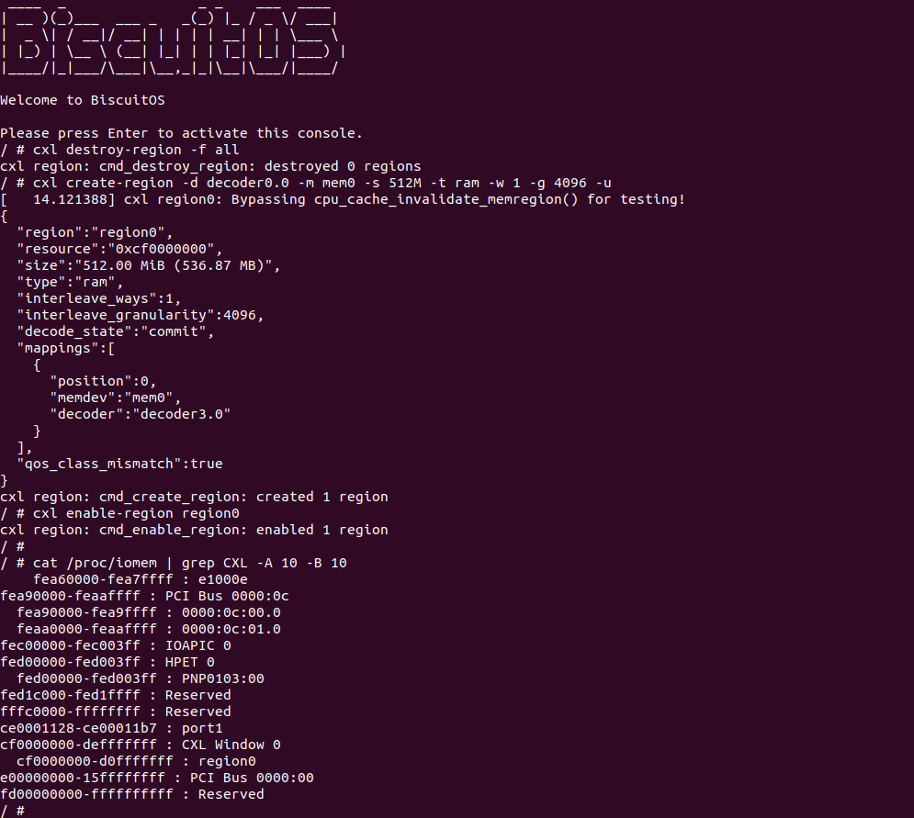The height and width of the screenshot is (818, 914).
Task: Click the "cxl destroy-region -f all" command
Action: 136,150
